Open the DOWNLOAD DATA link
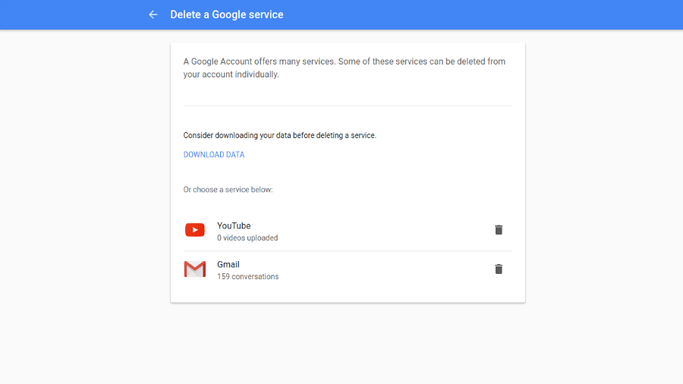The width and height of the screenshot is (683, 384). 214,155
